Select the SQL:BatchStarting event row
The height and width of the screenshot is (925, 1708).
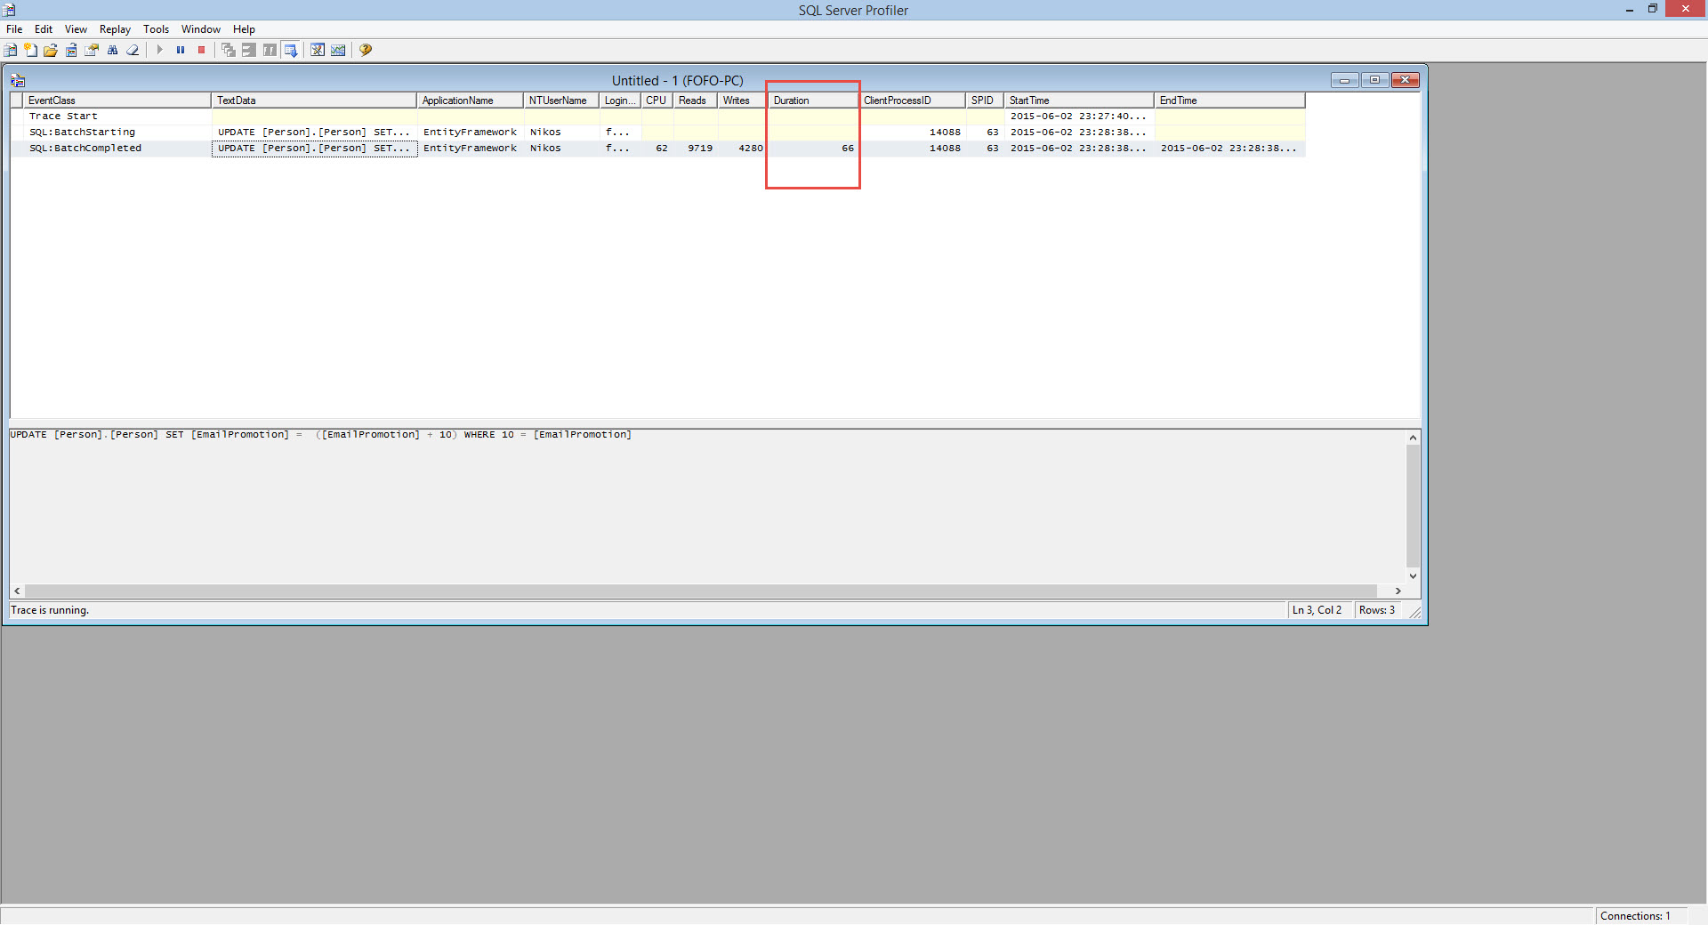pos(658,133)
